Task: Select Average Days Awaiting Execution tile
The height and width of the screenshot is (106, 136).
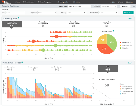Action: point(74,24)
